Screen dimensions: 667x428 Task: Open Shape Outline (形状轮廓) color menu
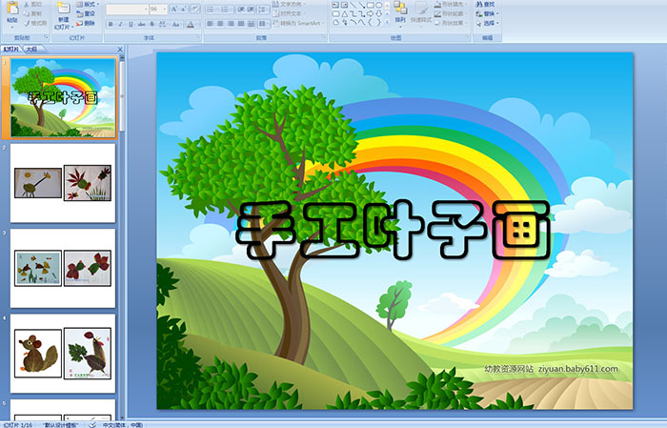click(451, 13)
